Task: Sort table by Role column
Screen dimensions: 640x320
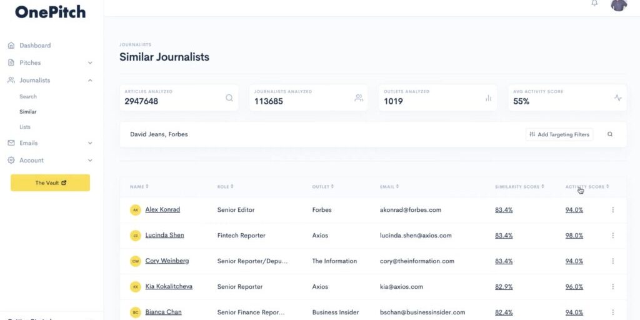Action: point(225,186)
